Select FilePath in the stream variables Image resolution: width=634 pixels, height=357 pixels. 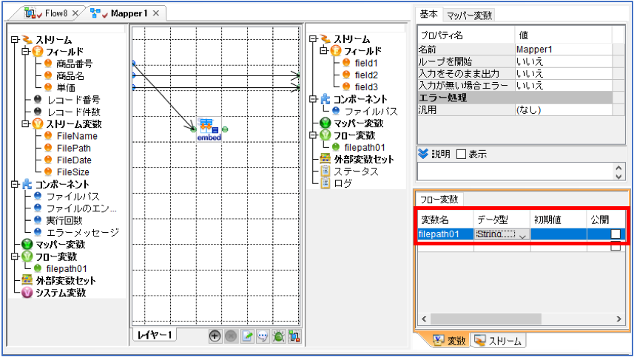pos(73,148)
